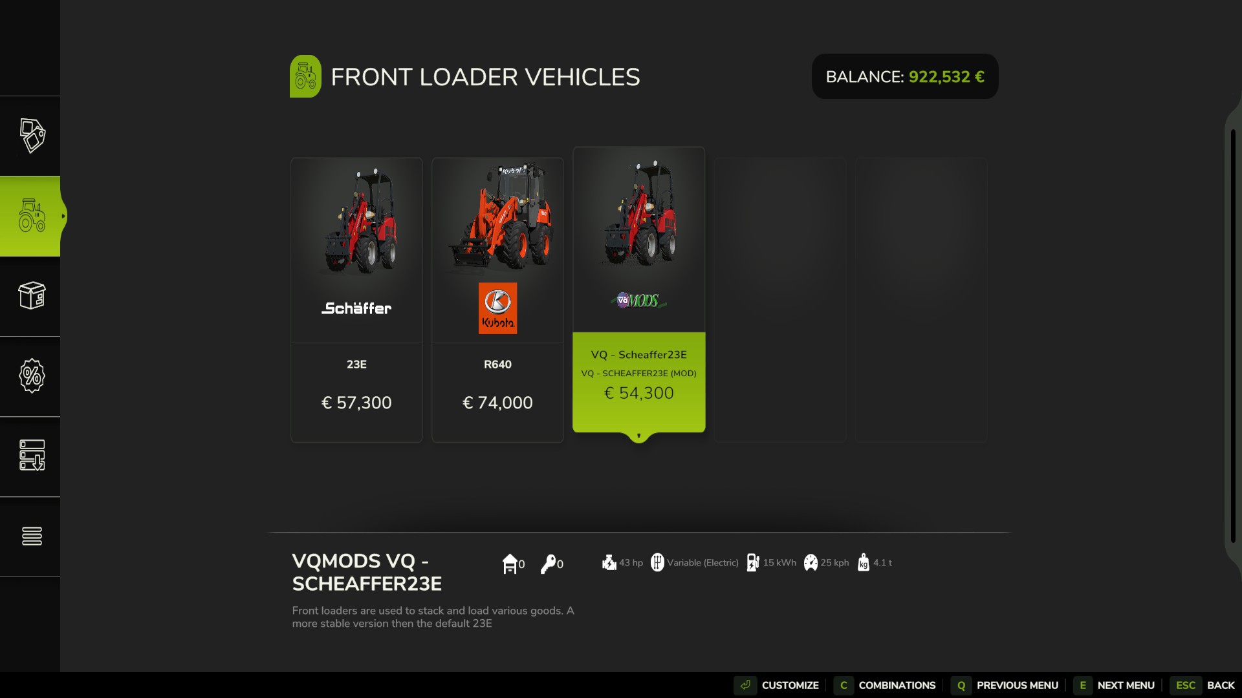Open the stacked list sidebar icon

(32, 536)
